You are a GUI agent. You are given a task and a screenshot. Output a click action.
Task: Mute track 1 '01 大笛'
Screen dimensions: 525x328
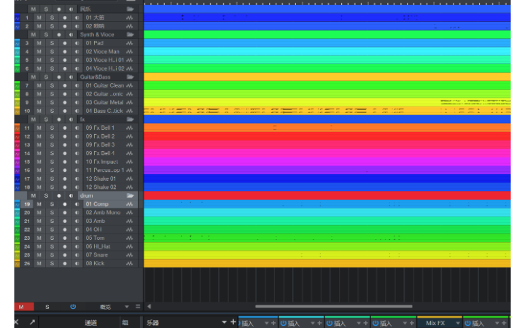pos(39,17)
